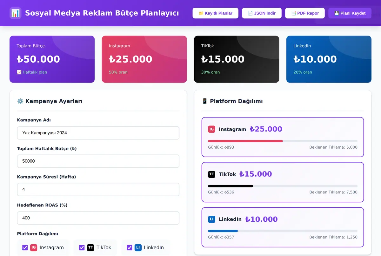Viewport: 381px width, 256px height.
Task: Save plan with Planı Kaydet button
Action: [x=350, y=13]
